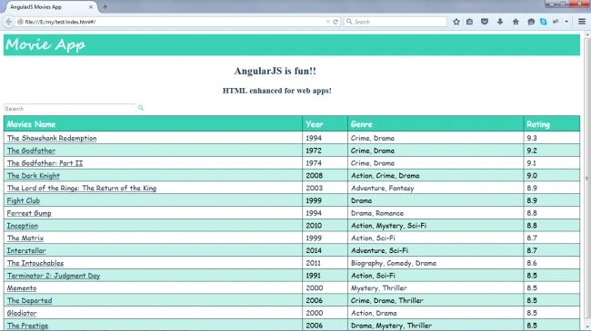591x331 pixels.
Task: Open the toolbar overflow dropdown arrow
Action: 566,22
